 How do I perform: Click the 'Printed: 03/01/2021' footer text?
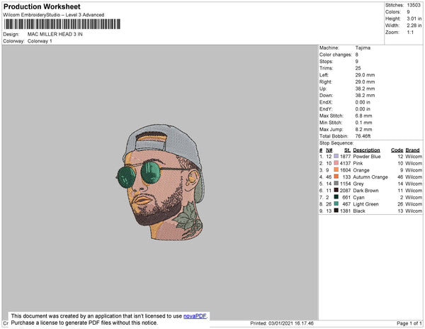click(x=282, y=323)
